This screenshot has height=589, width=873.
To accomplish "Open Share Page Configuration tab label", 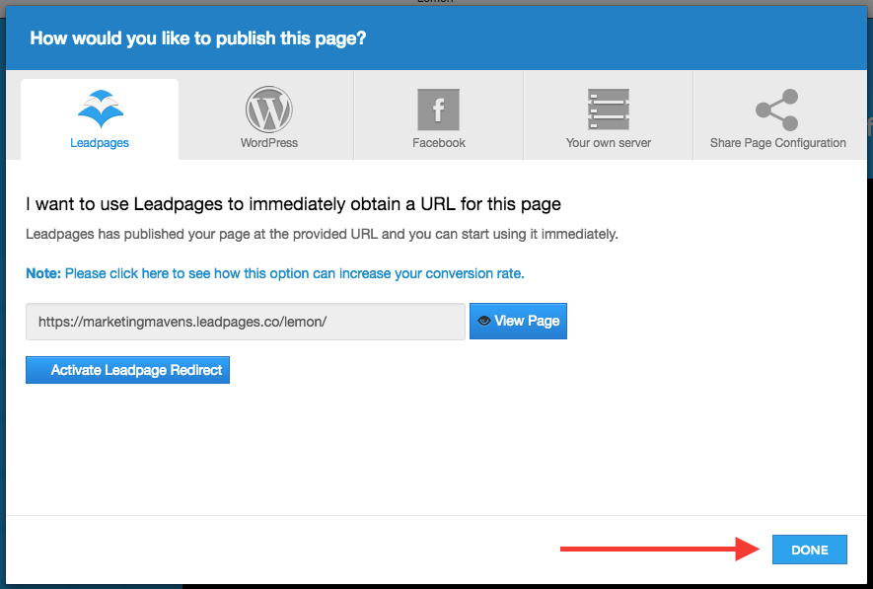I will pyautogui.click(x=777, y=143).
